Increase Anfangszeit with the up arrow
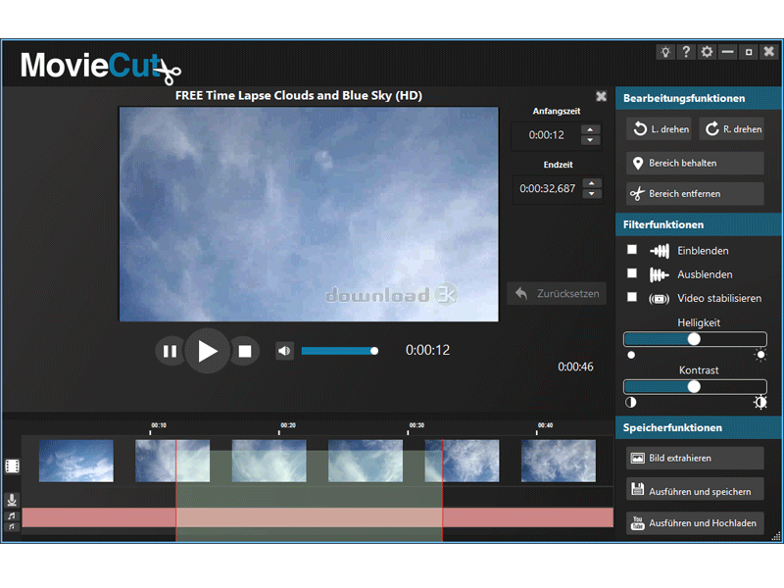 pos(590,129)
